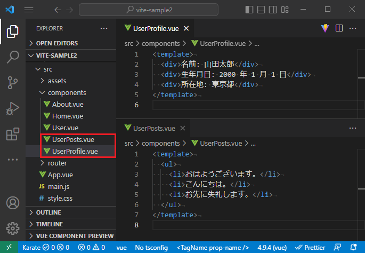The height and width of the screenshot is (253, 365).
Task: Click the 4.9.4 (vue) version indicator
Action: click(272, 247)
